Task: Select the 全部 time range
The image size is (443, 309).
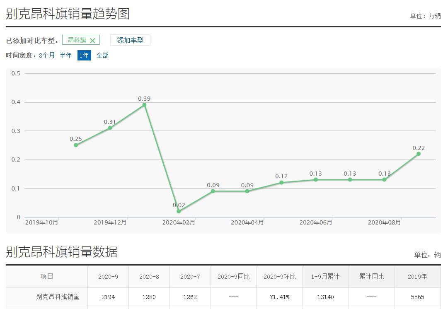Action: [x=102, y=55]
